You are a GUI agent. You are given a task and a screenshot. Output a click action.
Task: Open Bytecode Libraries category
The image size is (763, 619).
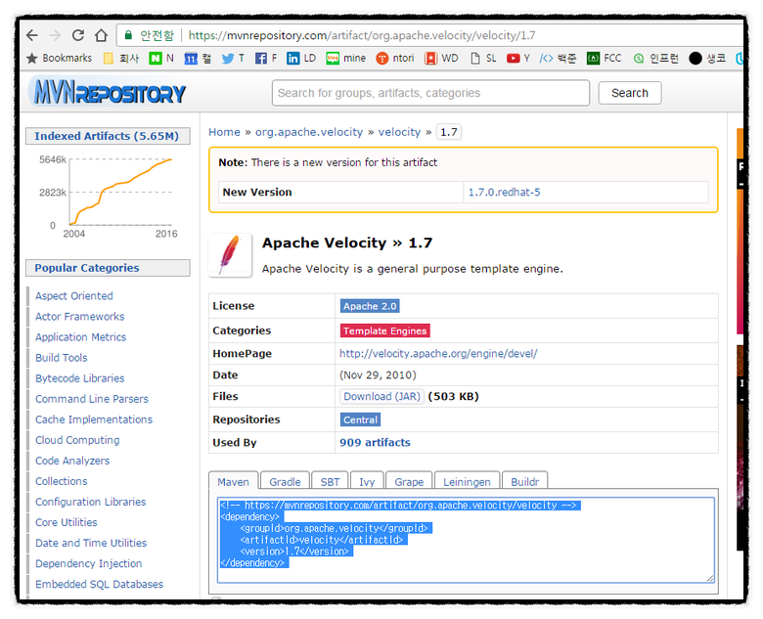pos(80,378)
